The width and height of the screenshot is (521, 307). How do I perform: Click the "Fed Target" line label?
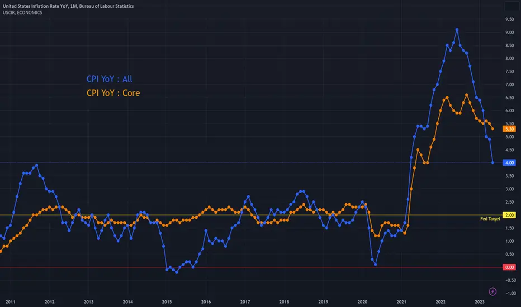coord(490,219)
